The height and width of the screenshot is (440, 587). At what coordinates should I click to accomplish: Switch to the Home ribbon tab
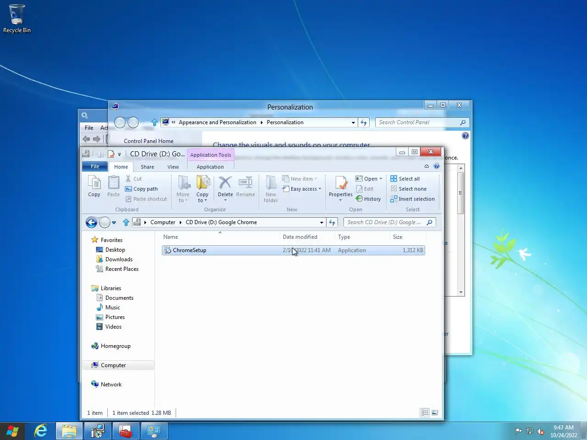121,167
